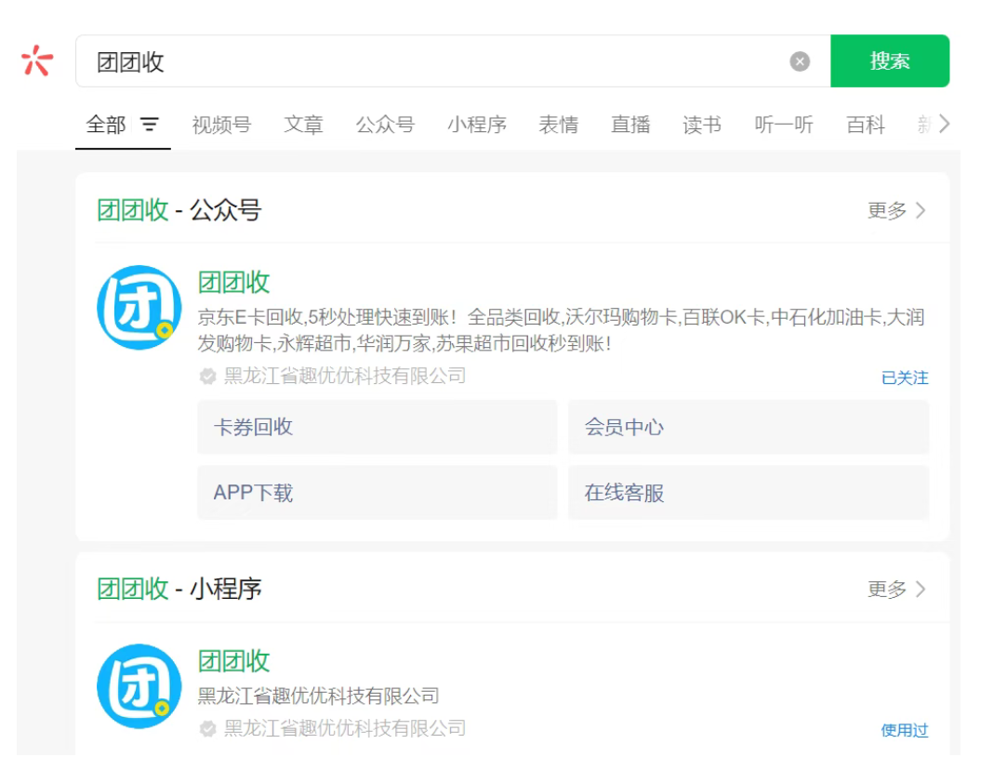Select the 小程序 tab
Image resolution: width=994 pixels, height=757 pixels.
[x=476, y=125]
